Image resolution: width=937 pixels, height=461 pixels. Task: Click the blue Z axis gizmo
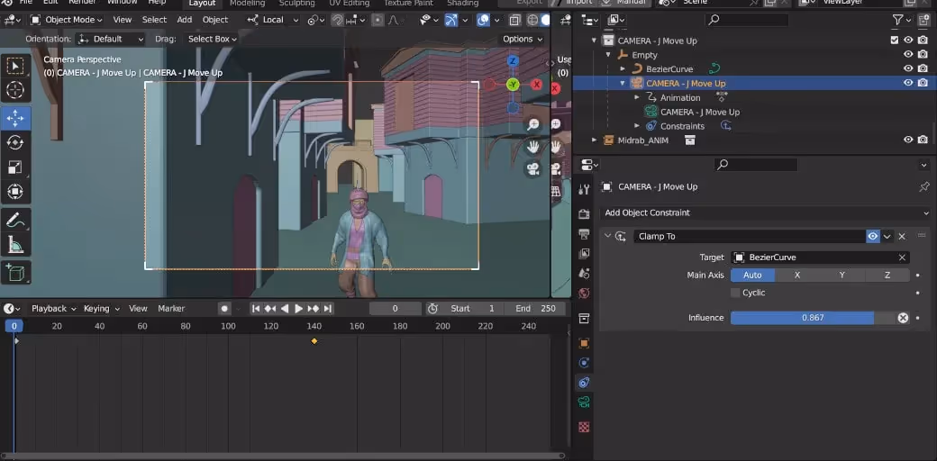pyautogui.click(x=513, y=61)
